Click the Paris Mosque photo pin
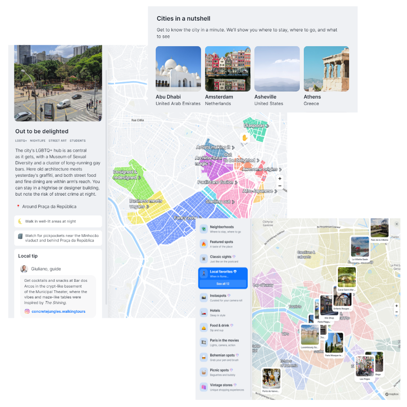The image size is (407, 407). [334, 345]
